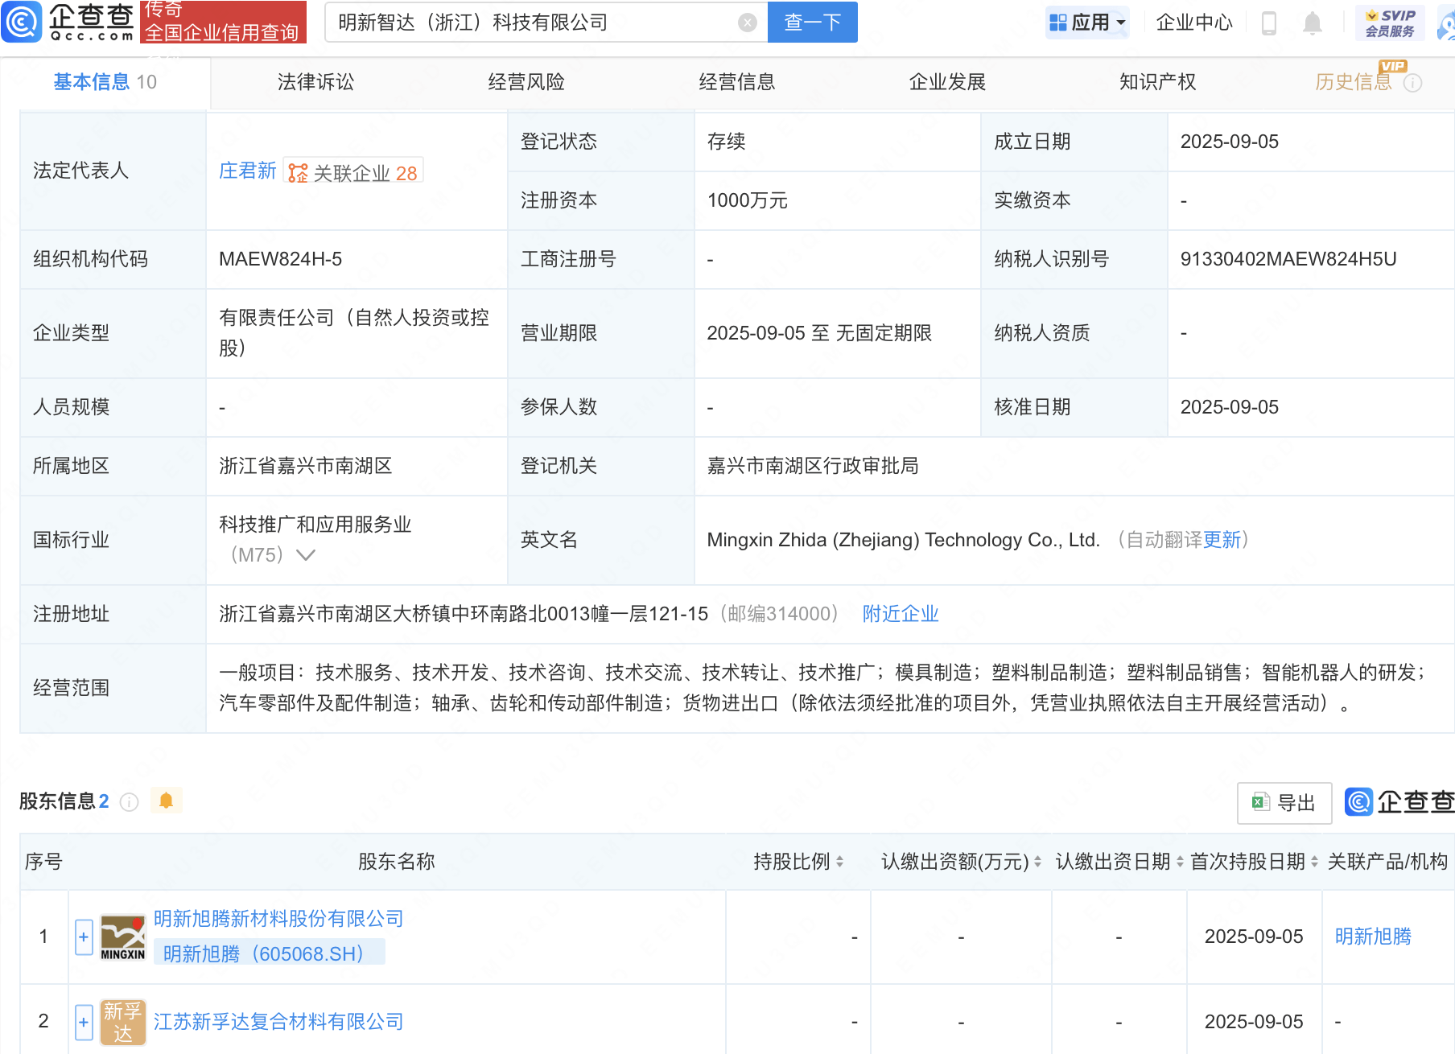Click the Qcc.com logo icon
Viewport: 1455px width, 1054px height.
click(23, 22)
